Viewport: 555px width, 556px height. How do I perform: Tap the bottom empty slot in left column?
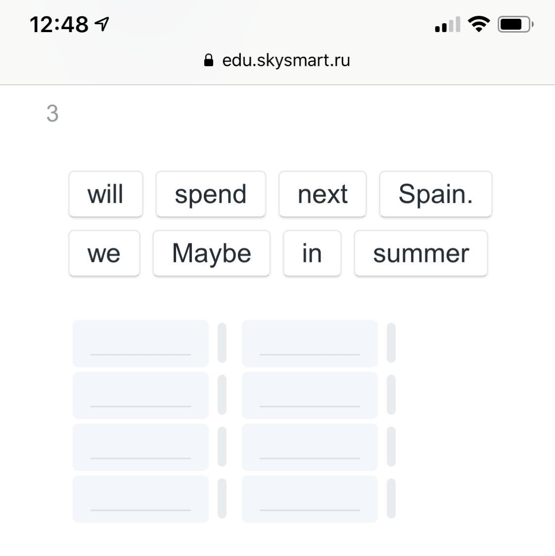(x=140, y=499)
